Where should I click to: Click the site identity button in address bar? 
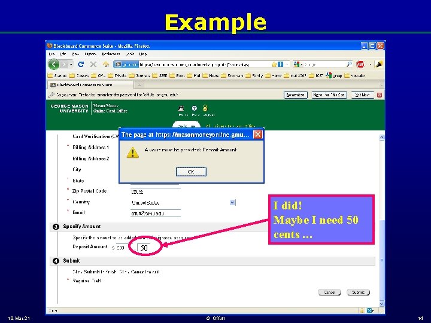click(126, 64)
